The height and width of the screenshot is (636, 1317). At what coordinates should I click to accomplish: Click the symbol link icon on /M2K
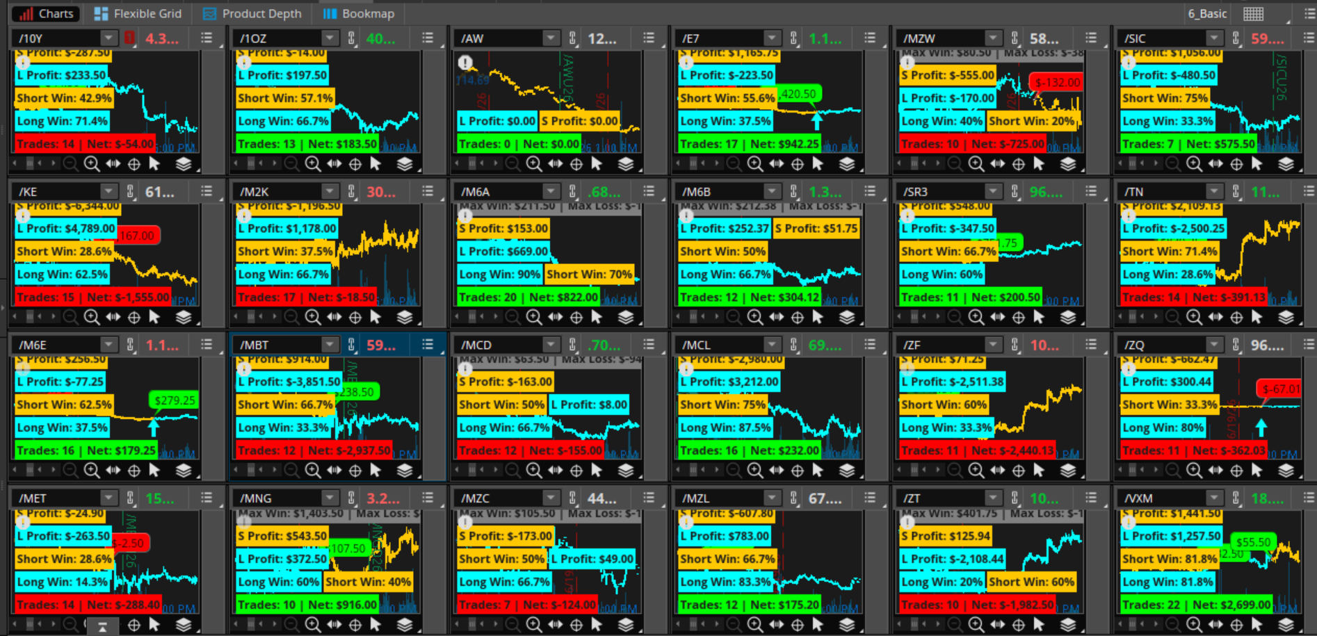351,191
